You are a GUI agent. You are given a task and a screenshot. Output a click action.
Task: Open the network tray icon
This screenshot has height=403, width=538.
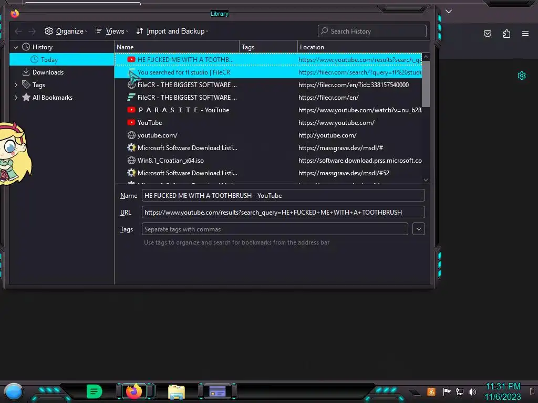(x=459, y=391)
